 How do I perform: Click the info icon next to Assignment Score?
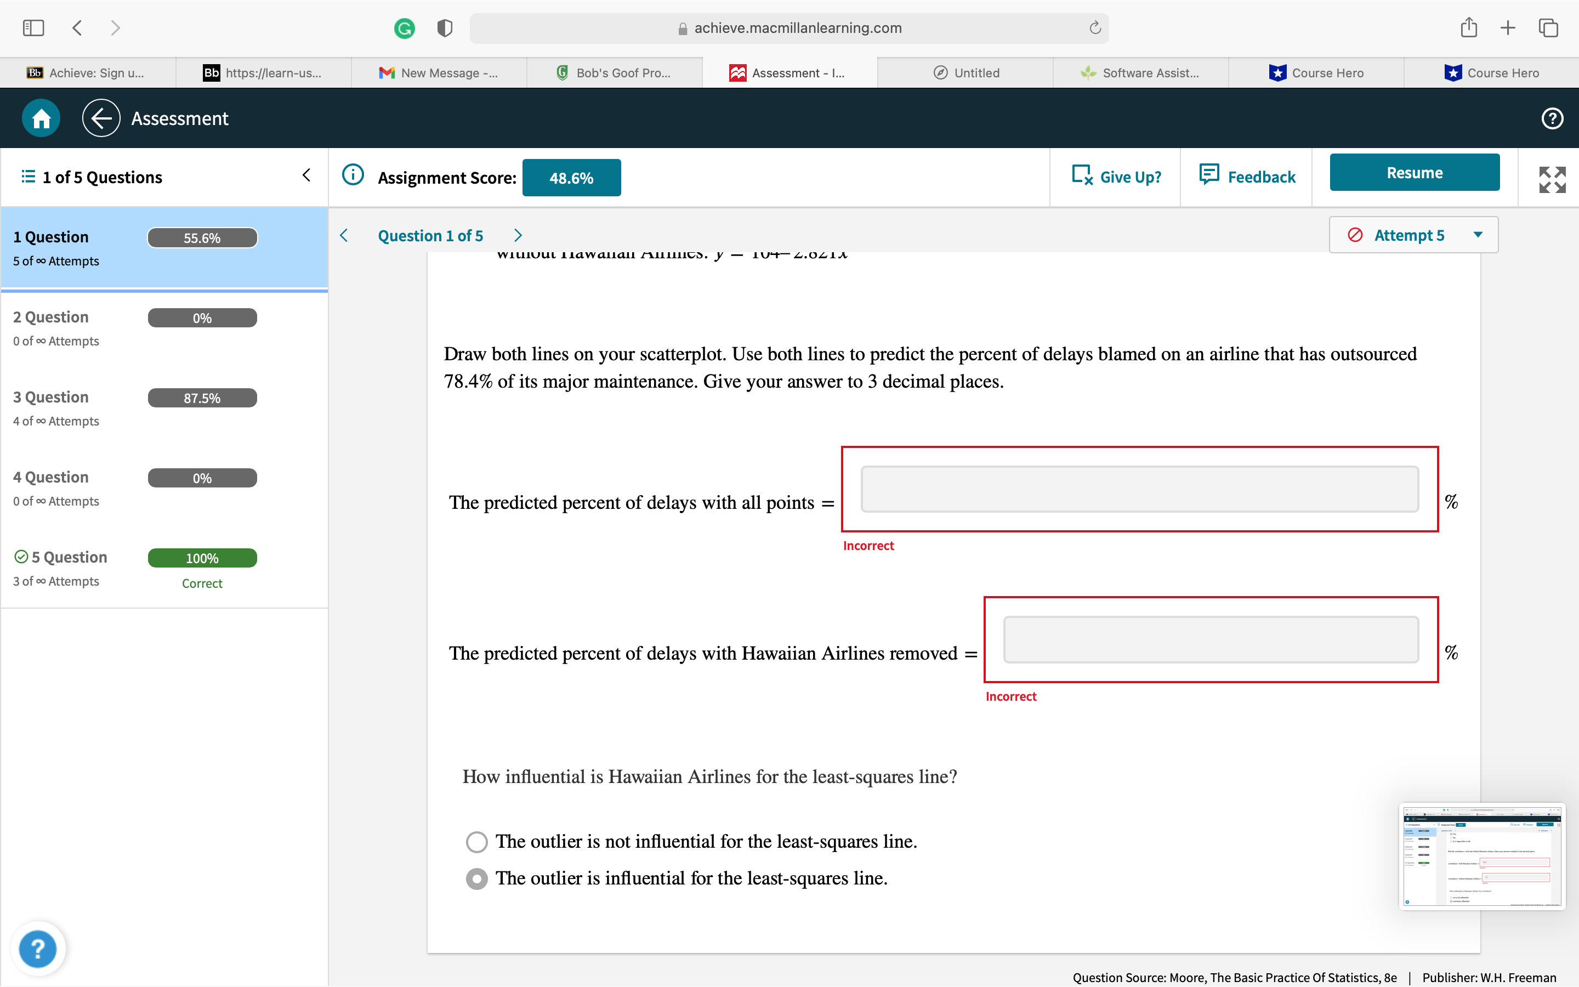point(353,175)
